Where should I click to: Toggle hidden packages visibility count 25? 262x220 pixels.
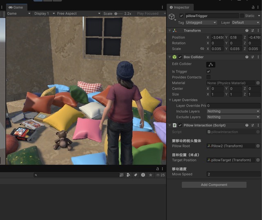click(x=160, y=175)
